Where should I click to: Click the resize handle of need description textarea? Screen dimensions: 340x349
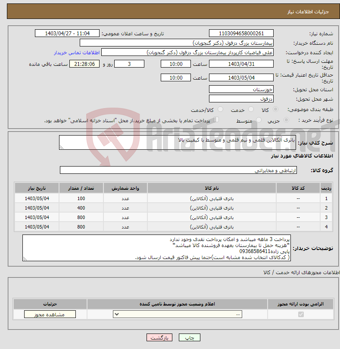coord(61,147)
